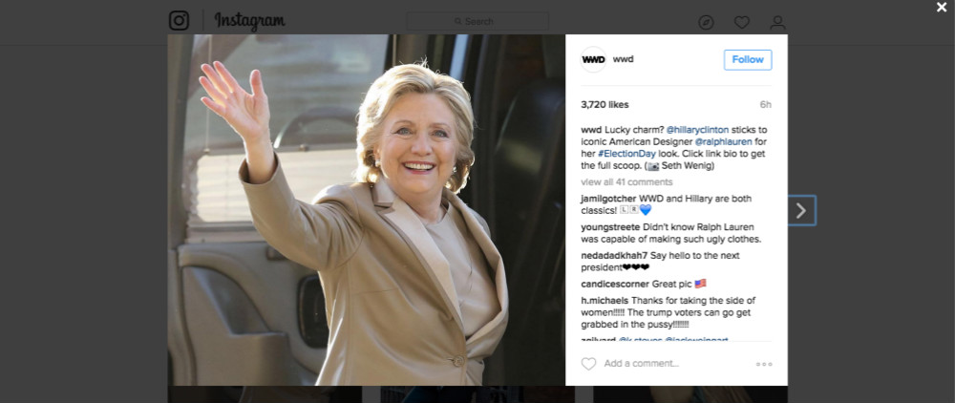The height and width of the screenshot is (403, 955).
Task: Open the activity heart icon in header
Action: (x=742, y=23)
